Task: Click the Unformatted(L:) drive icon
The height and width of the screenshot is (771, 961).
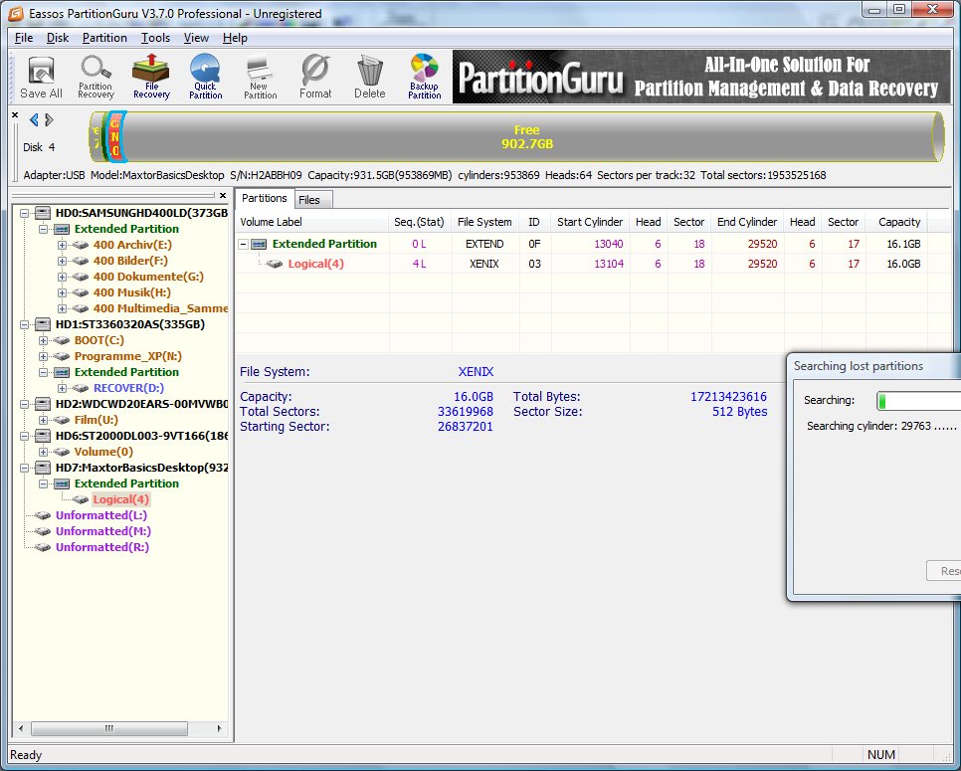Action: click(43, 515)
